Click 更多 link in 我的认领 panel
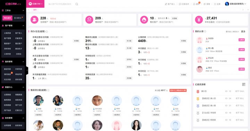Viewport: 250px width, 131px height. (x=243, y=32)
